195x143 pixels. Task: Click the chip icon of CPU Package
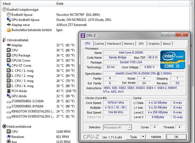pyautogui.click(x=9, y=55)
